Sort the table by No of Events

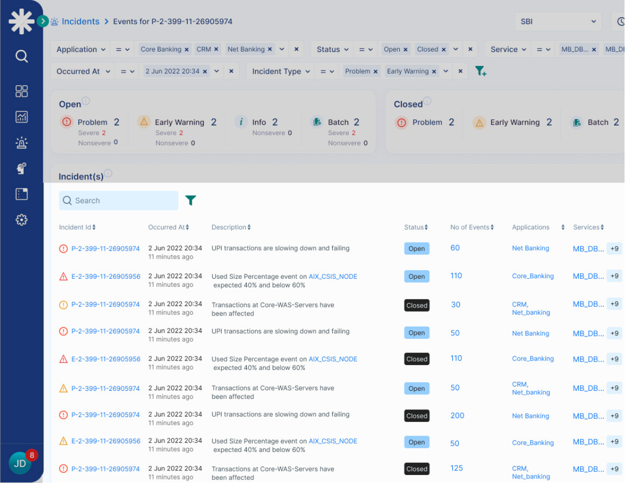[472, 227]
